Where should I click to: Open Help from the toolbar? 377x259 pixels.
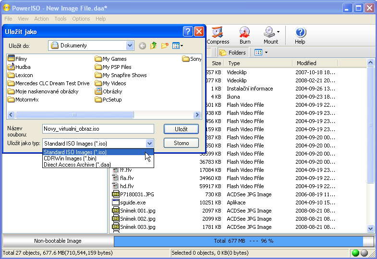(300, 34)
